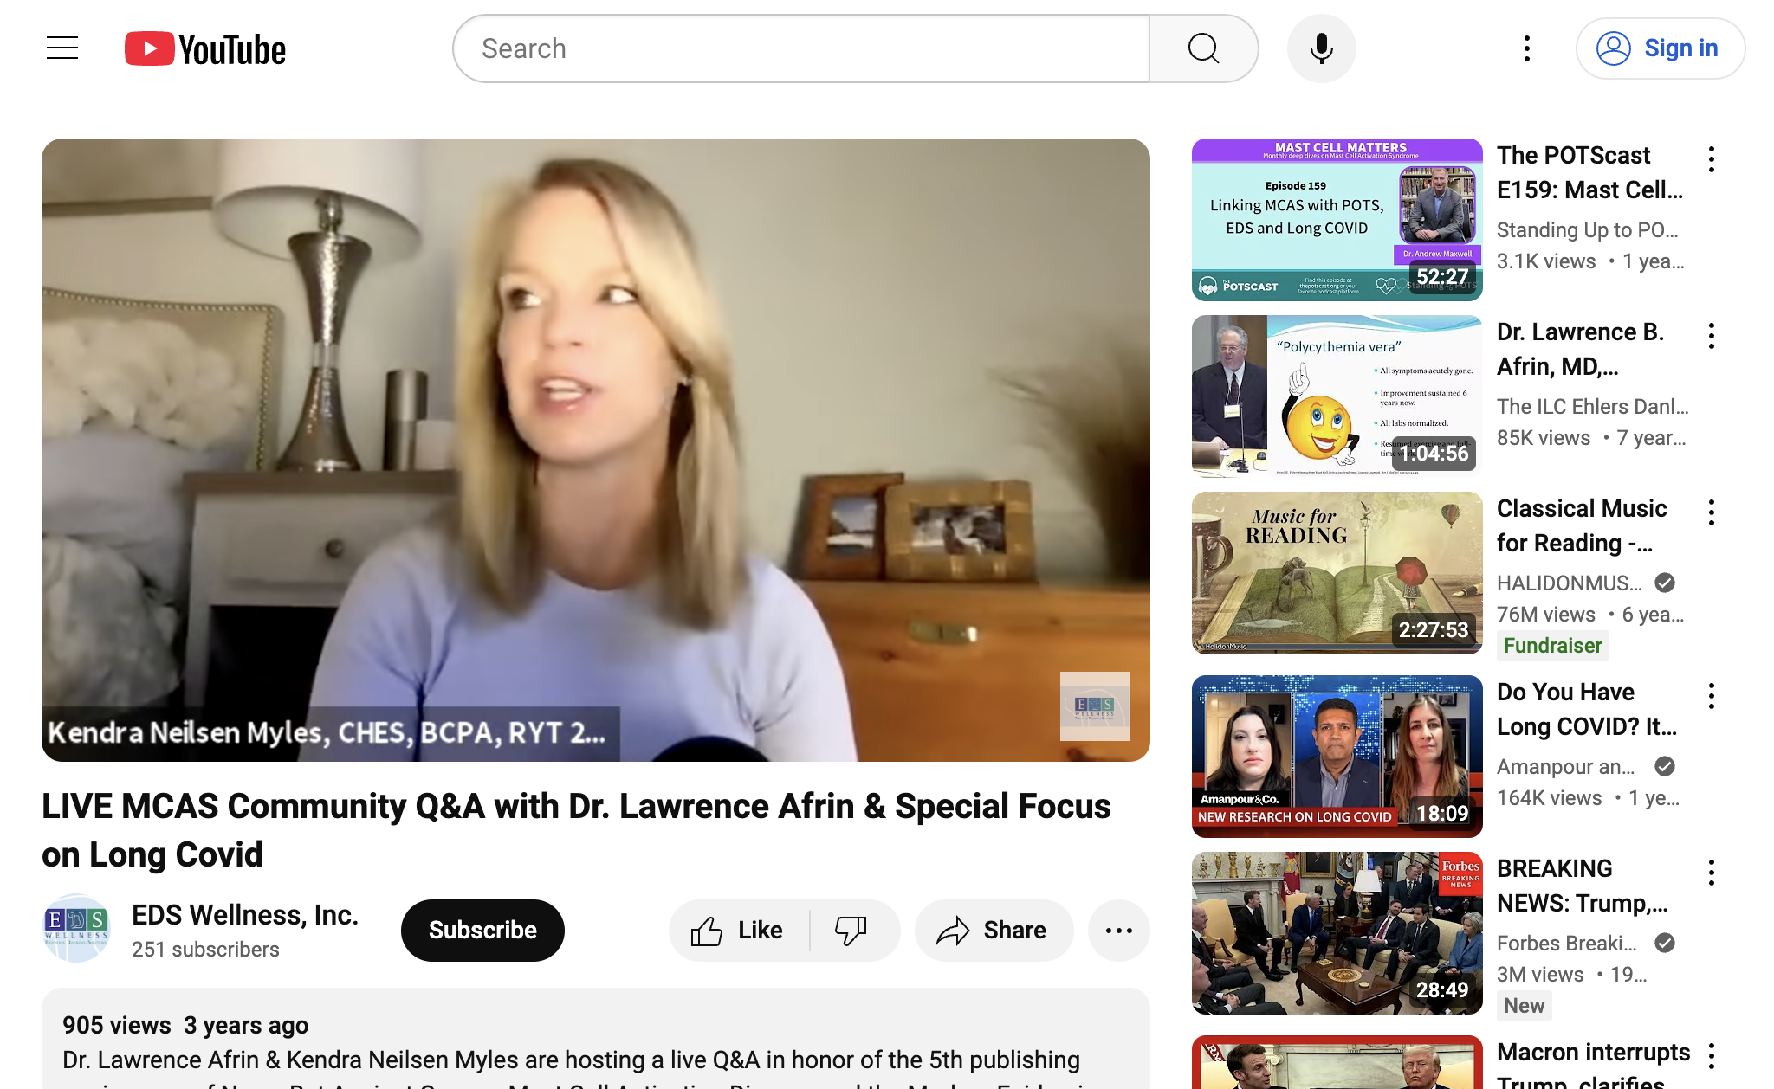Screen dimensions: 1774x1089
Task: Click the search magnifier button
Action: coord(1203,48)
